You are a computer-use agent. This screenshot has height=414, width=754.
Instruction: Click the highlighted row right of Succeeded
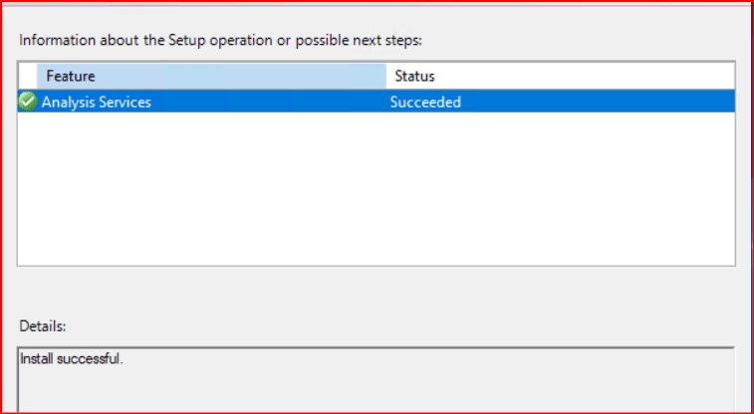click(598, 102)
